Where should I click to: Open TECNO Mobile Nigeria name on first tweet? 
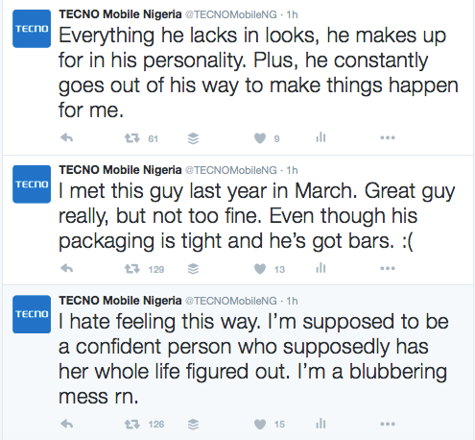[x=120, y=14]
